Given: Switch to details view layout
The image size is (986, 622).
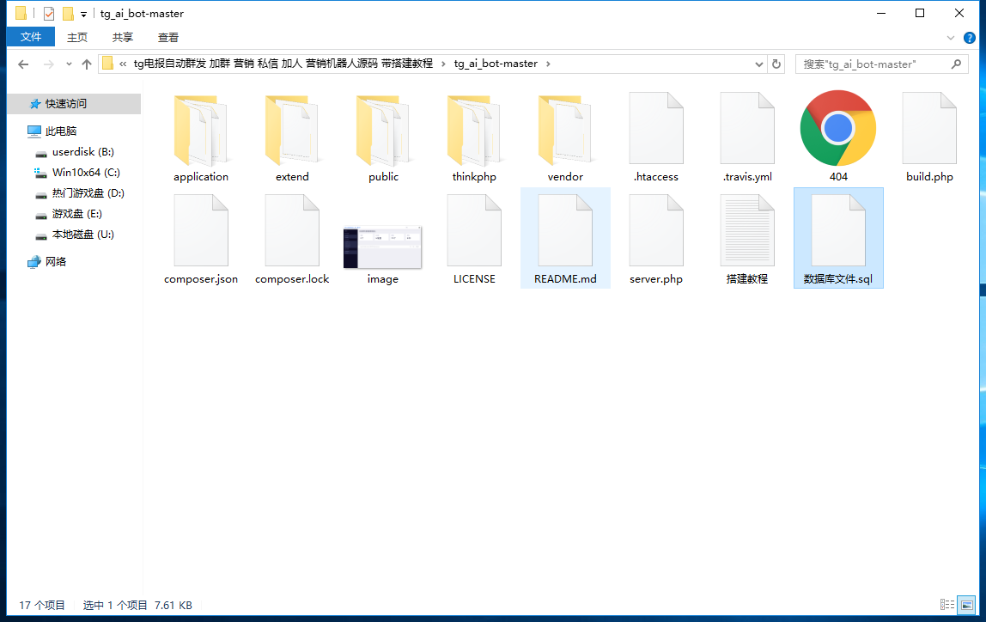Looking at the screenshot, I should click(947, 605).
